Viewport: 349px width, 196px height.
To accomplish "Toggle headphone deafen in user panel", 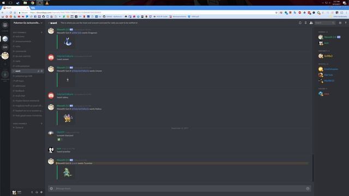I will pyautogui.click(x=37, y=192).
